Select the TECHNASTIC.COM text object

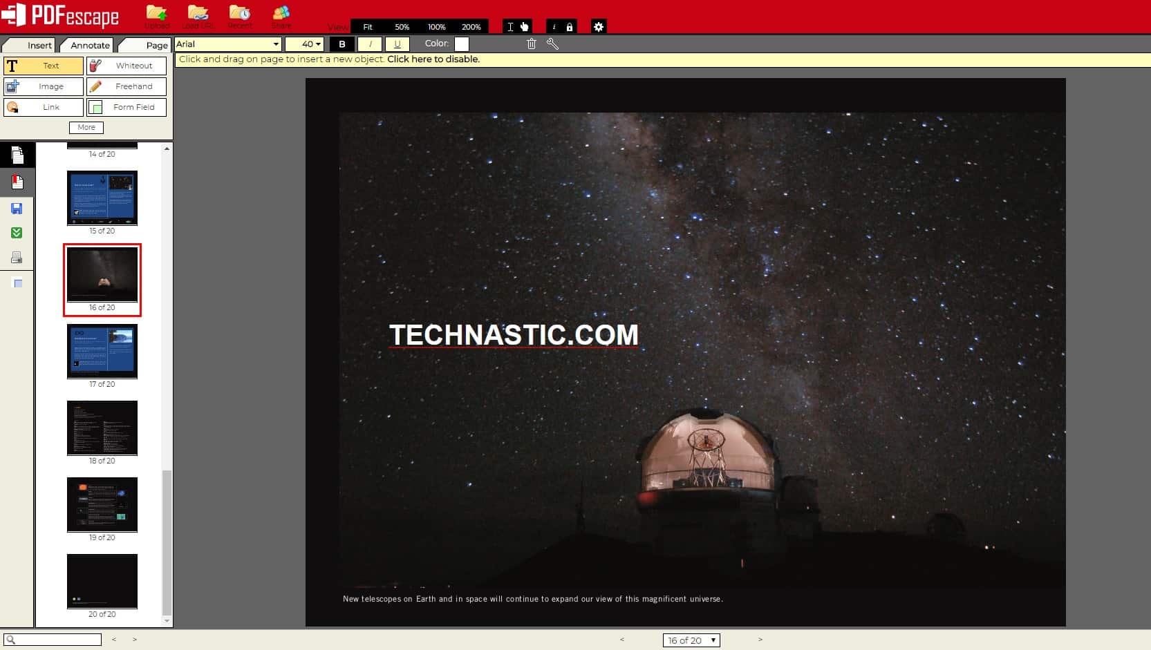click(514, 335)
